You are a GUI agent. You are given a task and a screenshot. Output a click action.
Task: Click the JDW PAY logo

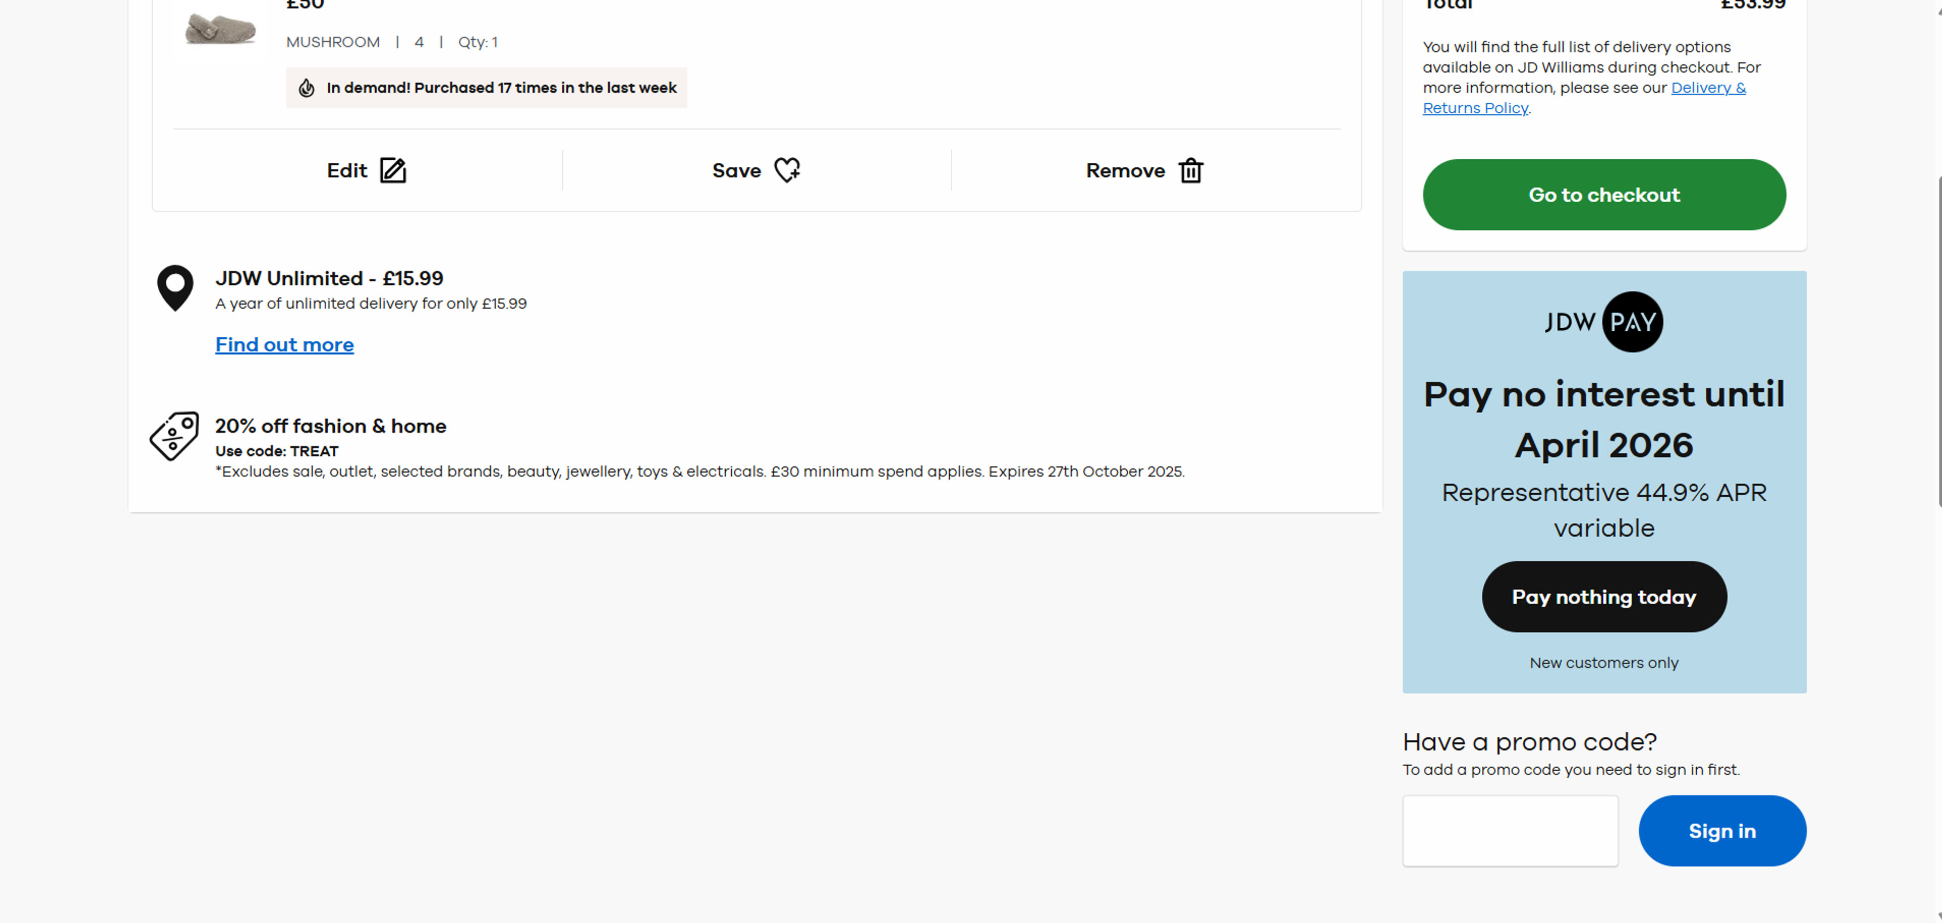(1604, 322)
